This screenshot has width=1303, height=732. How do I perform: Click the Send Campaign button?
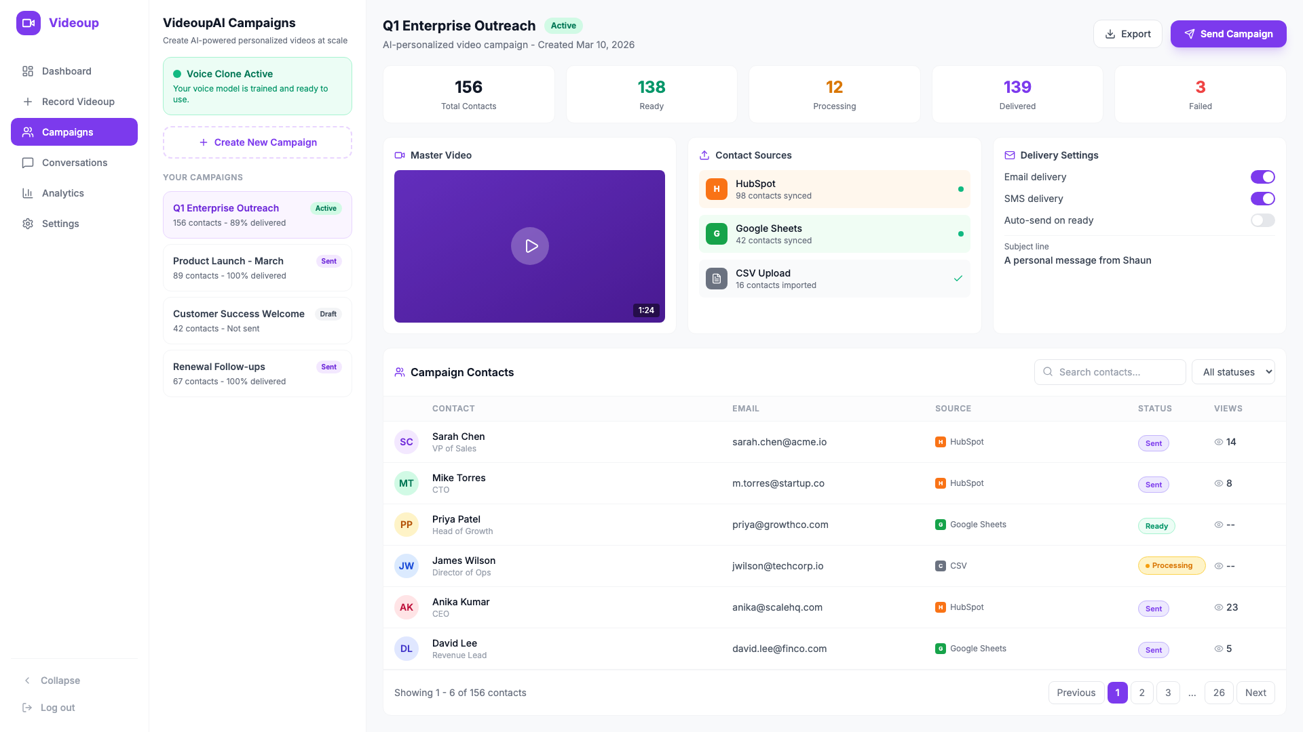pos(1228,33)
